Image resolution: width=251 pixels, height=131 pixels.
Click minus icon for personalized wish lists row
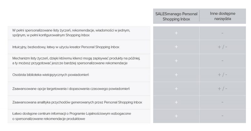coord(222,33)
